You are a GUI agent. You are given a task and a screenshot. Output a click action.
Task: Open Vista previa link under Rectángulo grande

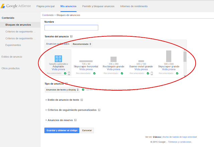pos(114,69)
